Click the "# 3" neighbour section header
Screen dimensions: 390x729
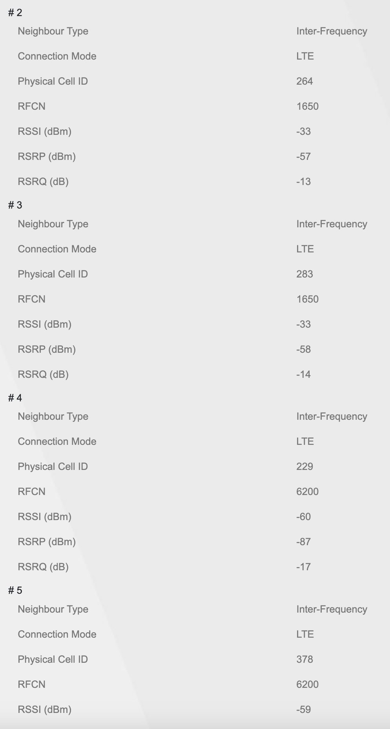coord(15,205)
